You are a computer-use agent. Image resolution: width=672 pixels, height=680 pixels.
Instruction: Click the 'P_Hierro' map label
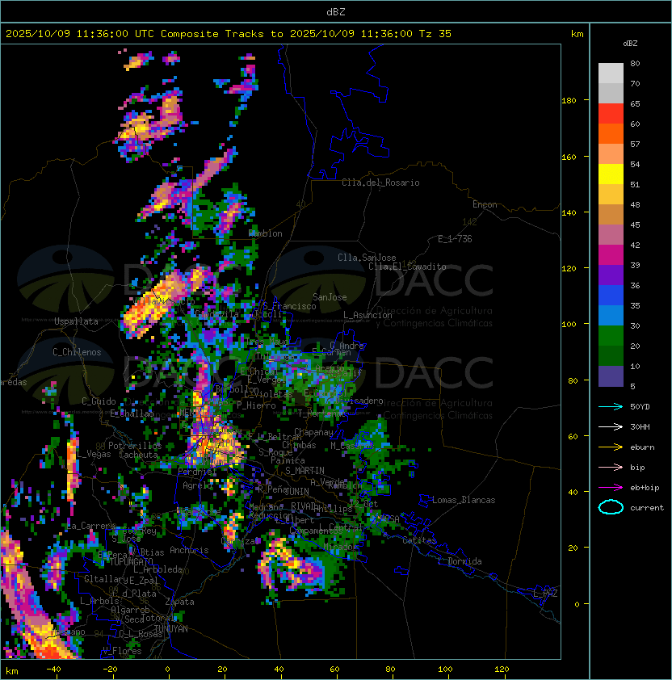[256, 405]
